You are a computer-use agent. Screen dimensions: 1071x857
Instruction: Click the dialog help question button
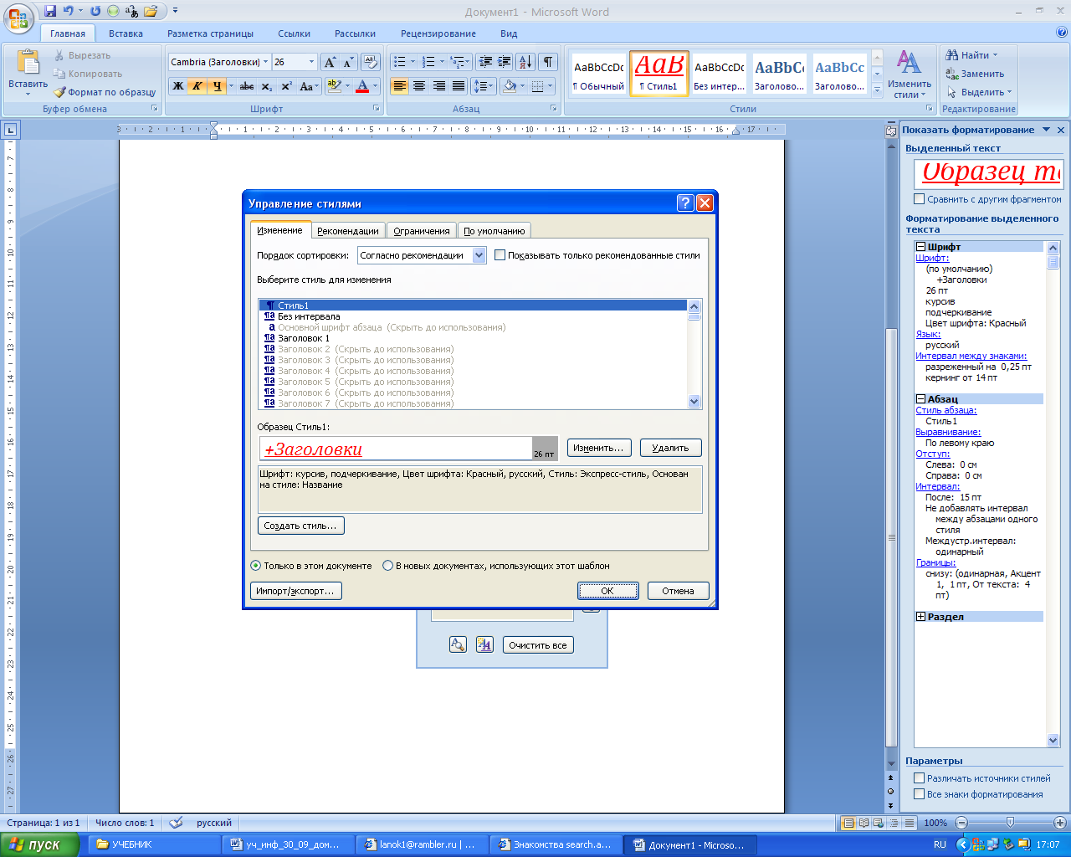tap(685, 203)
